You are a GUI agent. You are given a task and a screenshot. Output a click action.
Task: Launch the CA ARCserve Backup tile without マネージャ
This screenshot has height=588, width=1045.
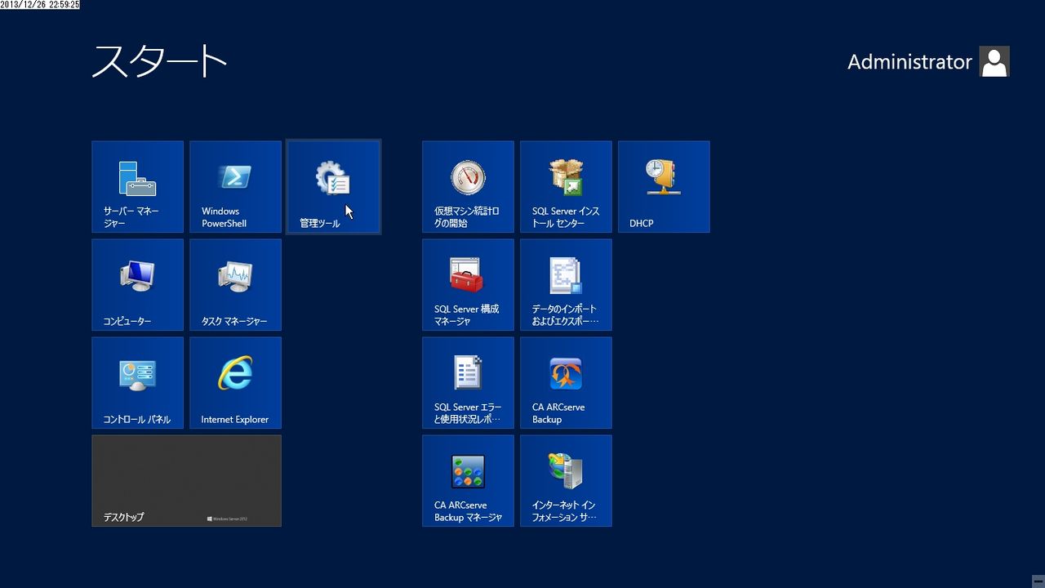pyautogui.click(x=567, y=383)
